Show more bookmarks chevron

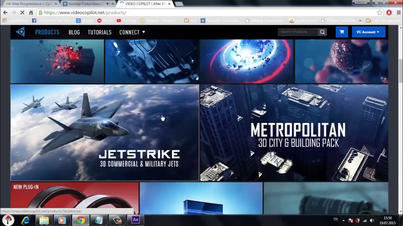click(360, 21)
